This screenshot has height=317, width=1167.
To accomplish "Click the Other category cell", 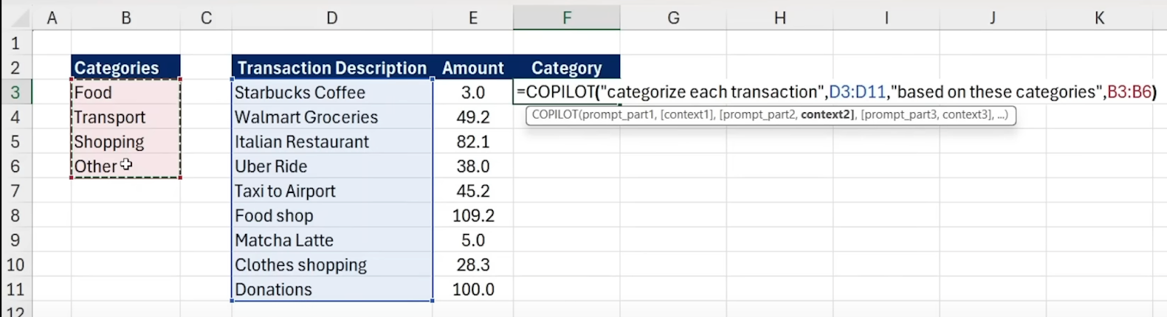I will [x=126, y=166].
